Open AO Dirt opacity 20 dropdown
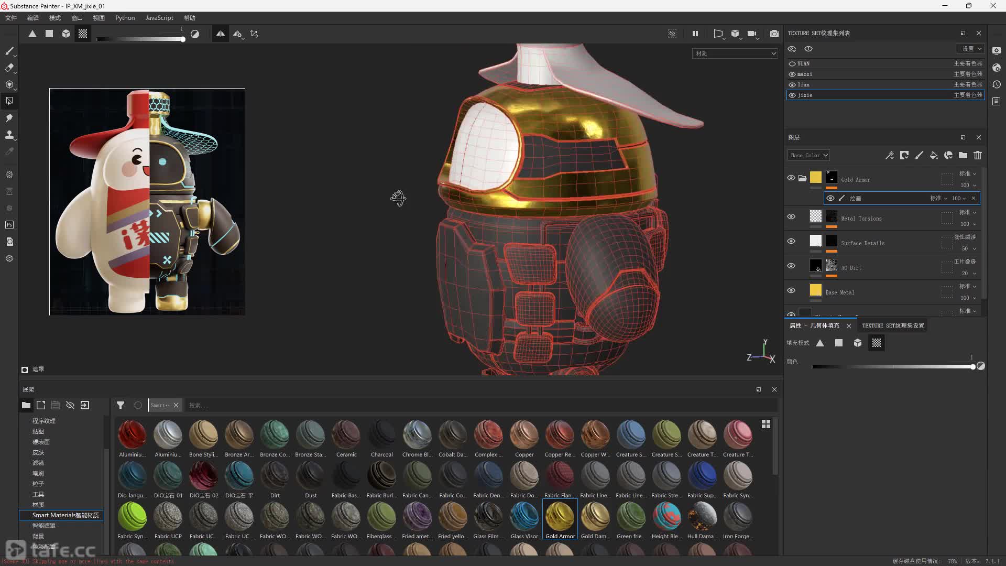Screen dimensions: 1006x566 coord(968,273)
